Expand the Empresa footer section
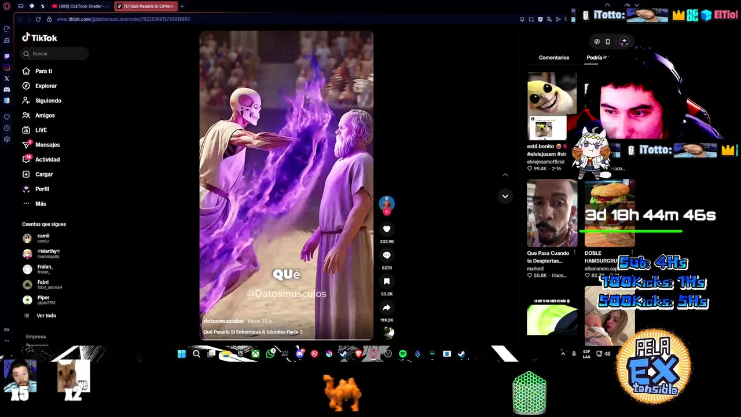This screenshot has width=741, height=417. click(x=35, y=336)
